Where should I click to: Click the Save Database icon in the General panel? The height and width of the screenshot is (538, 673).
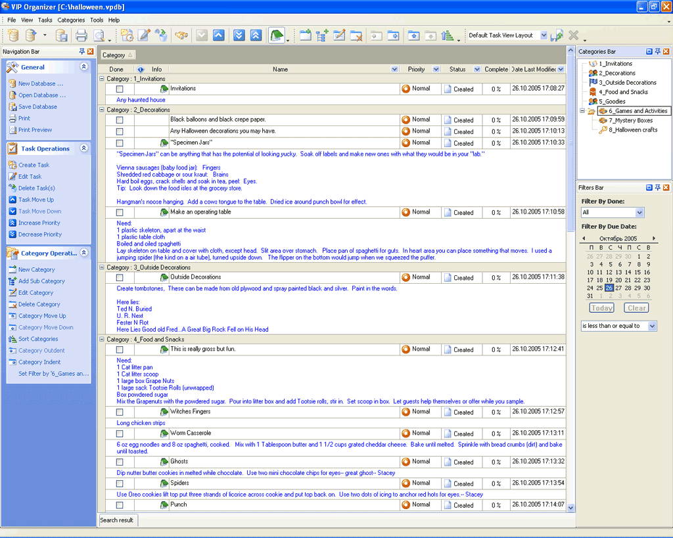[x=12, y=106]
